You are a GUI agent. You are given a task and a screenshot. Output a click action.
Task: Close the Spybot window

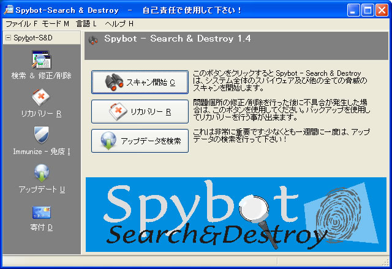click(382, 10)
